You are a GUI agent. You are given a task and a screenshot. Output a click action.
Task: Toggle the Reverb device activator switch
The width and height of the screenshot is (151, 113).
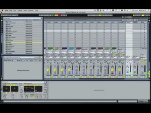(x=3, y=82)
